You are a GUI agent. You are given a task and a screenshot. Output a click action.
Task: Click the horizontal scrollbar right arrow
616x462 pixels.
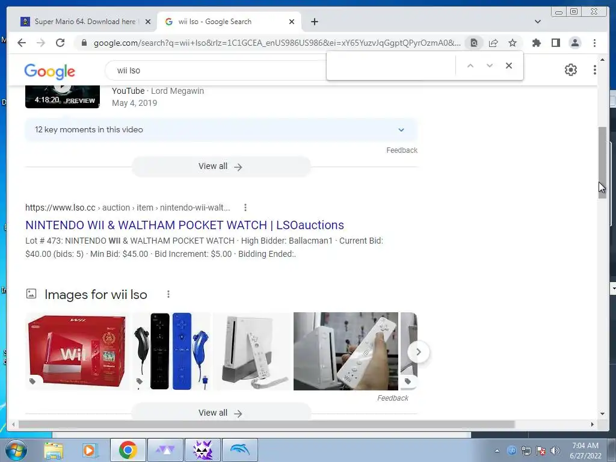(593, 424)
